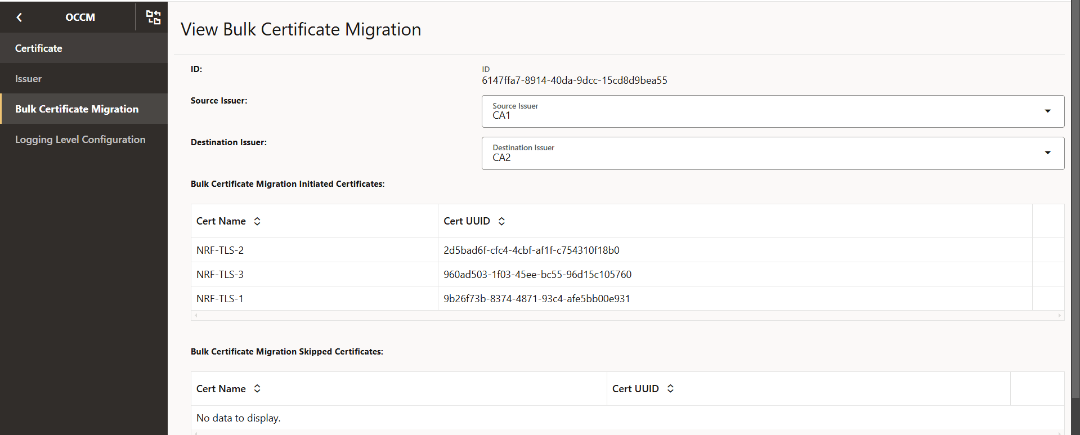
Task: Sort skipped certificates by Cert UUID
Action: (670, 389)
